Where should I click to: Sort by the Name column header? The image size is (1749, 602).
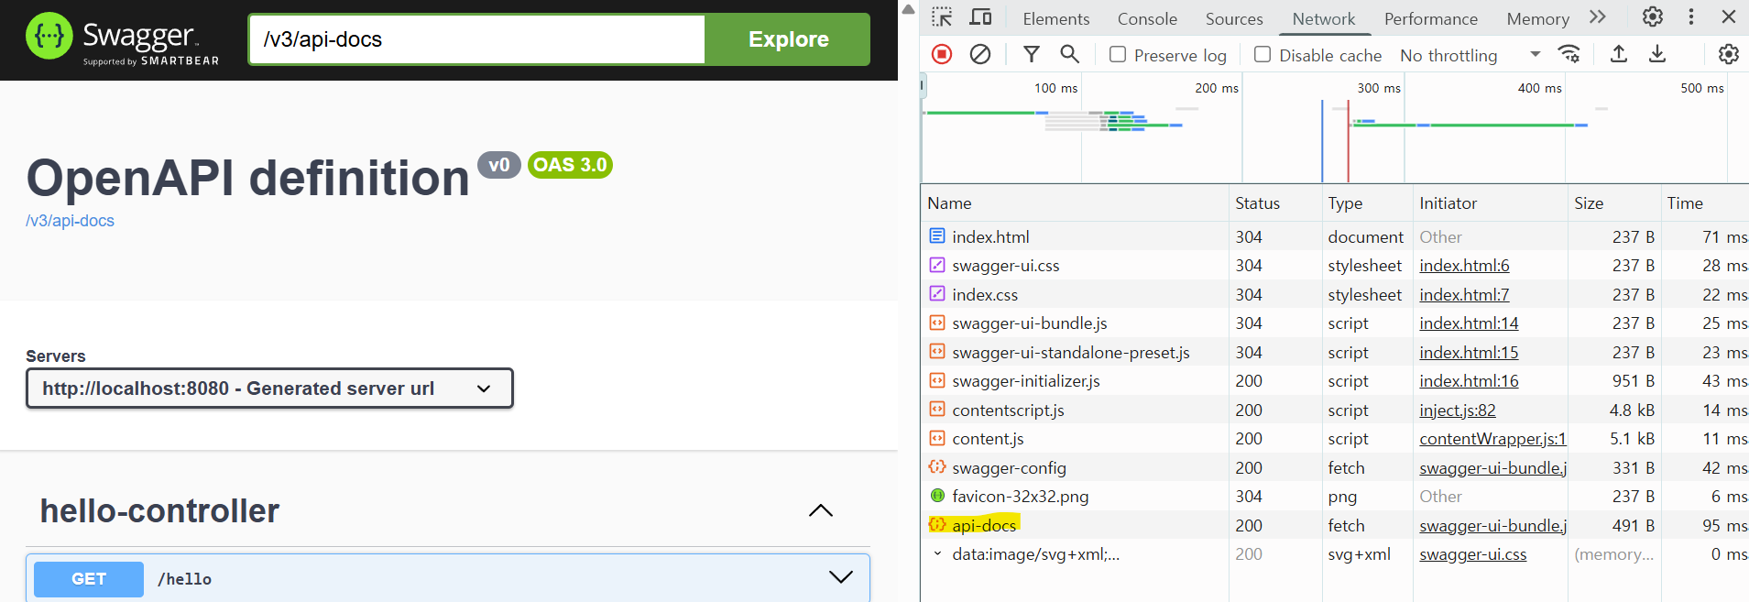pos(1074,203)
